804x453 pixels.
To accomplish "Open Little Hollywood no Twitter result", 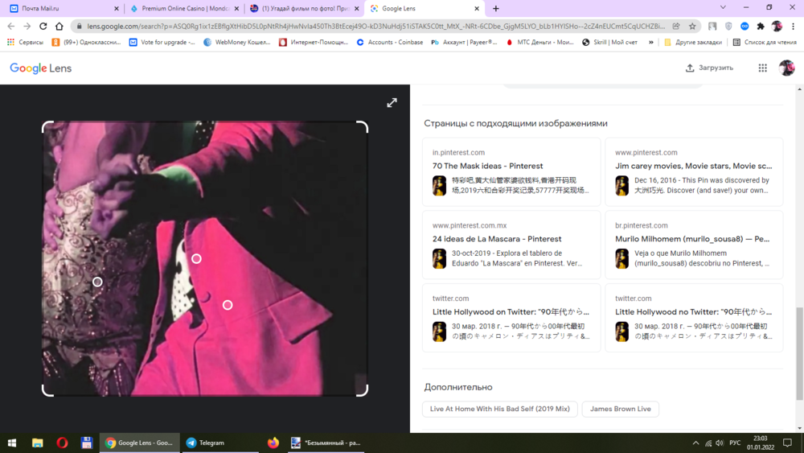I will point(694,318).
